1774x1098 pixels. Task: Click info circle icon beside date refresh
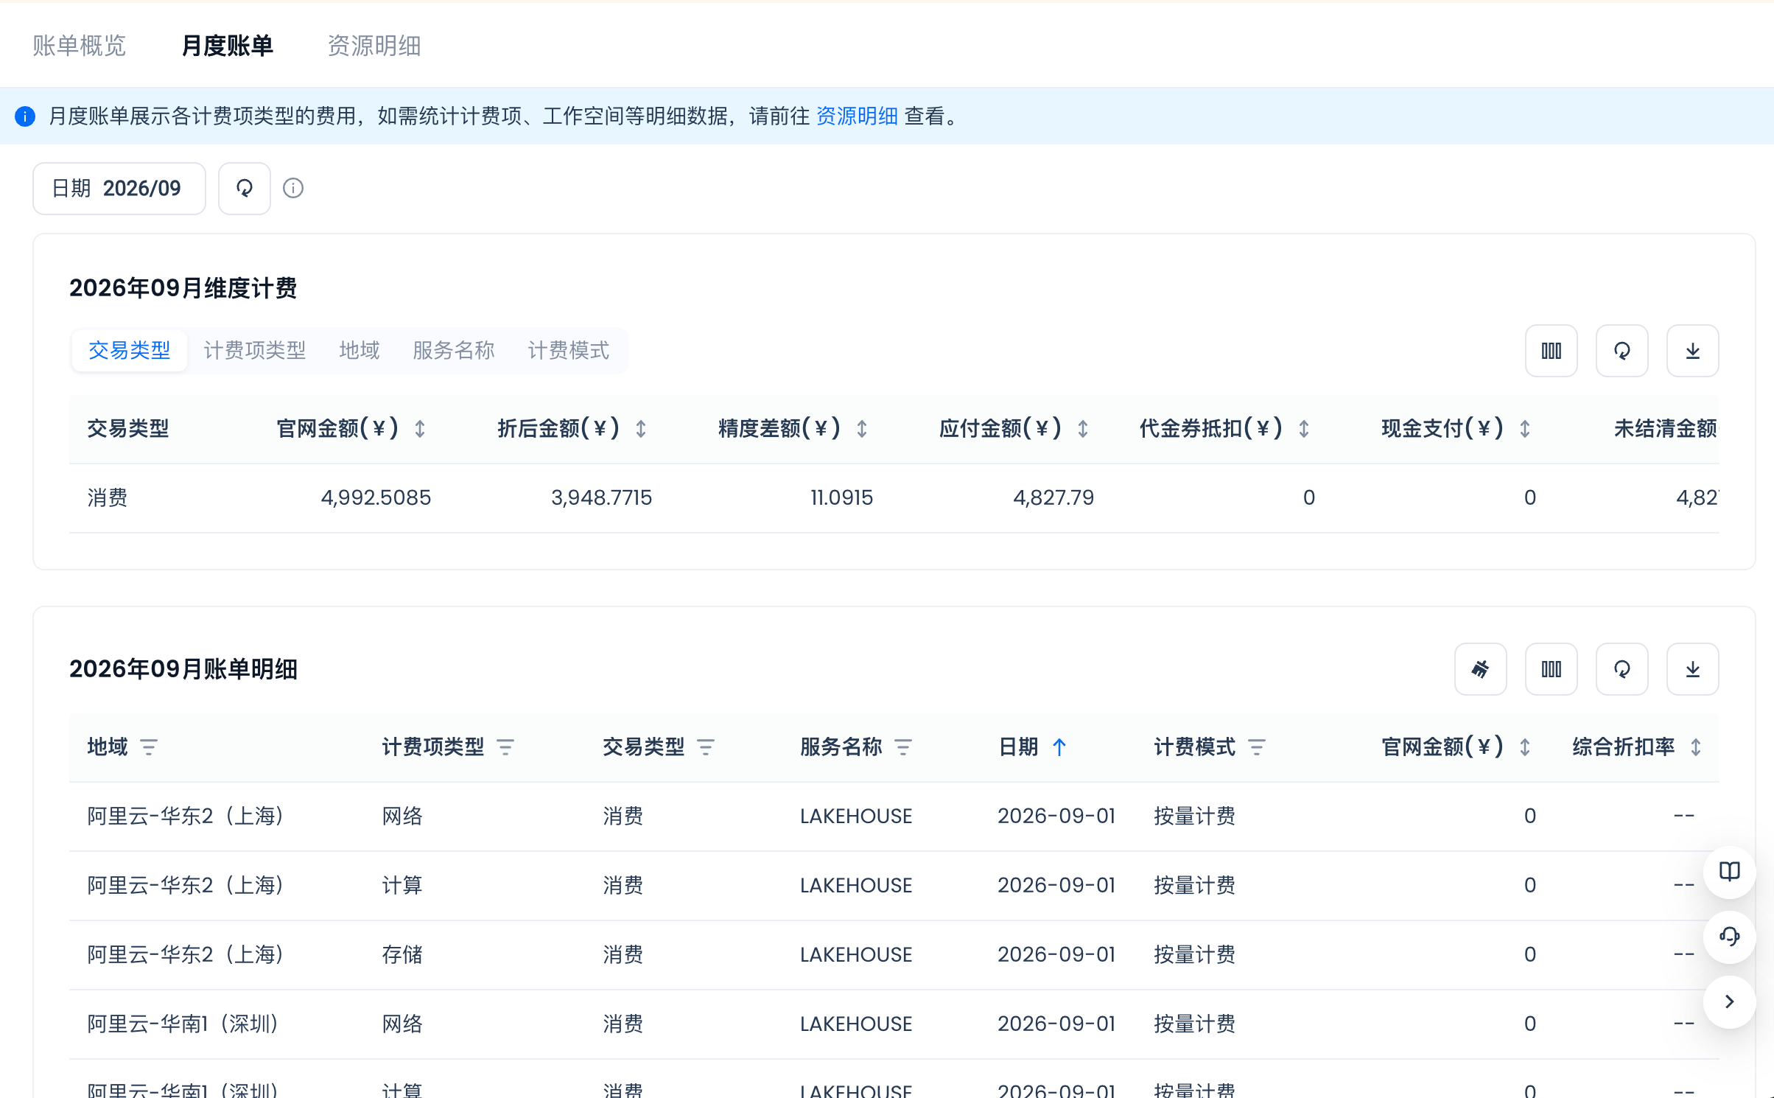293,189
